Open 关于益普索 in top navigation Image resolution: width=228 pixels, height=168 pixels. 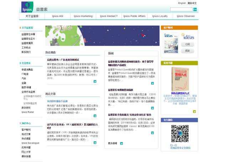[x=32, y=16]
